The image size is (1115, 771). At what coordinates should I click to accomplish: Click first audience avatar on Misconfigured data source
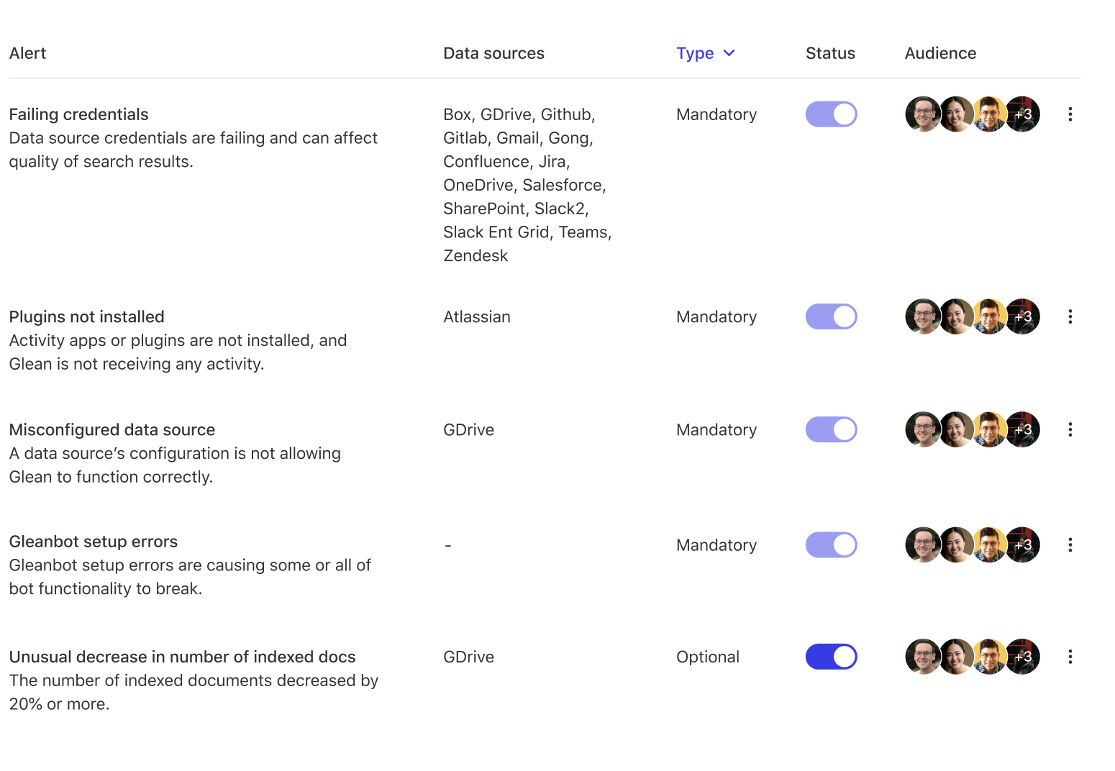(922, 429)
